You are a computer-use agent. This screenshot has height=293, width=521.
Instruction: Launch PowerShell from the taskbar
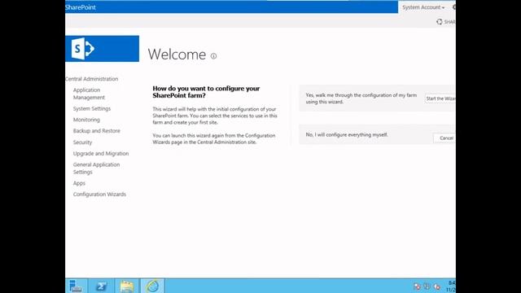click(101, 286)
